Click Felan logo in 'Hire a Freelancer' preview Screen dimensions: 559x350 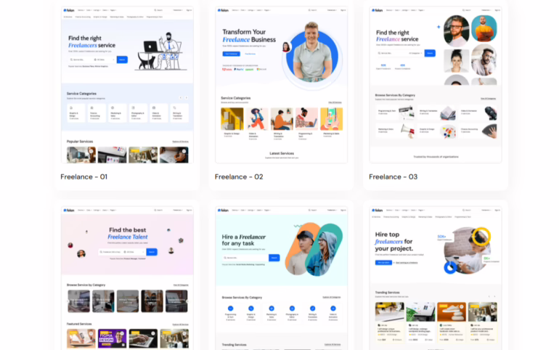[x=223, y=211]
